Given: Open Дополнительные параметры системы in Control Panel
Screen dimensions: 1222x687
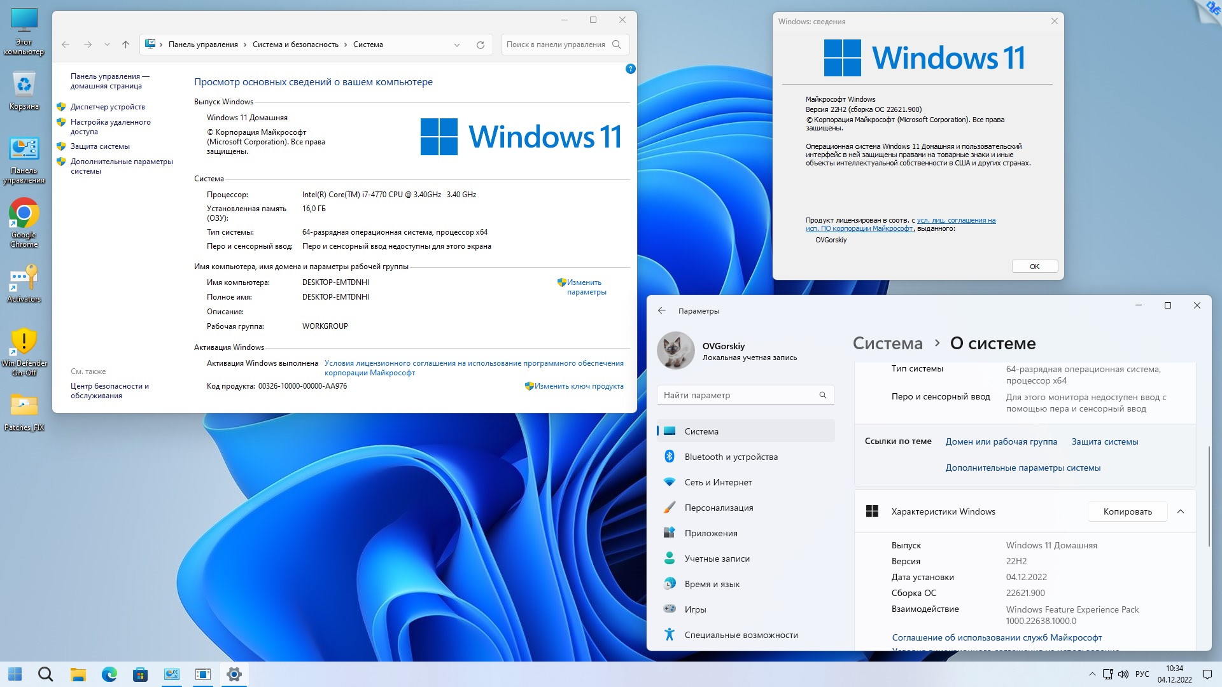Looking at the screenshot, I should 122,166.
